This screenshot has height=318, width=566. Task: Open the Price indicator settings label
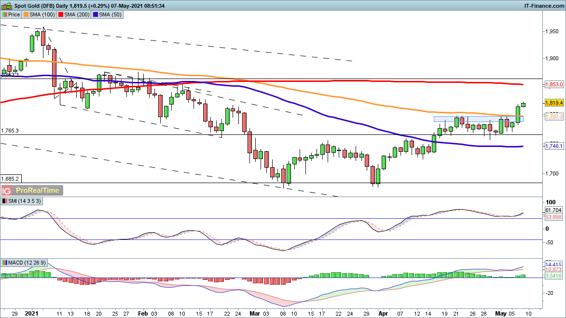click(14, 14)
